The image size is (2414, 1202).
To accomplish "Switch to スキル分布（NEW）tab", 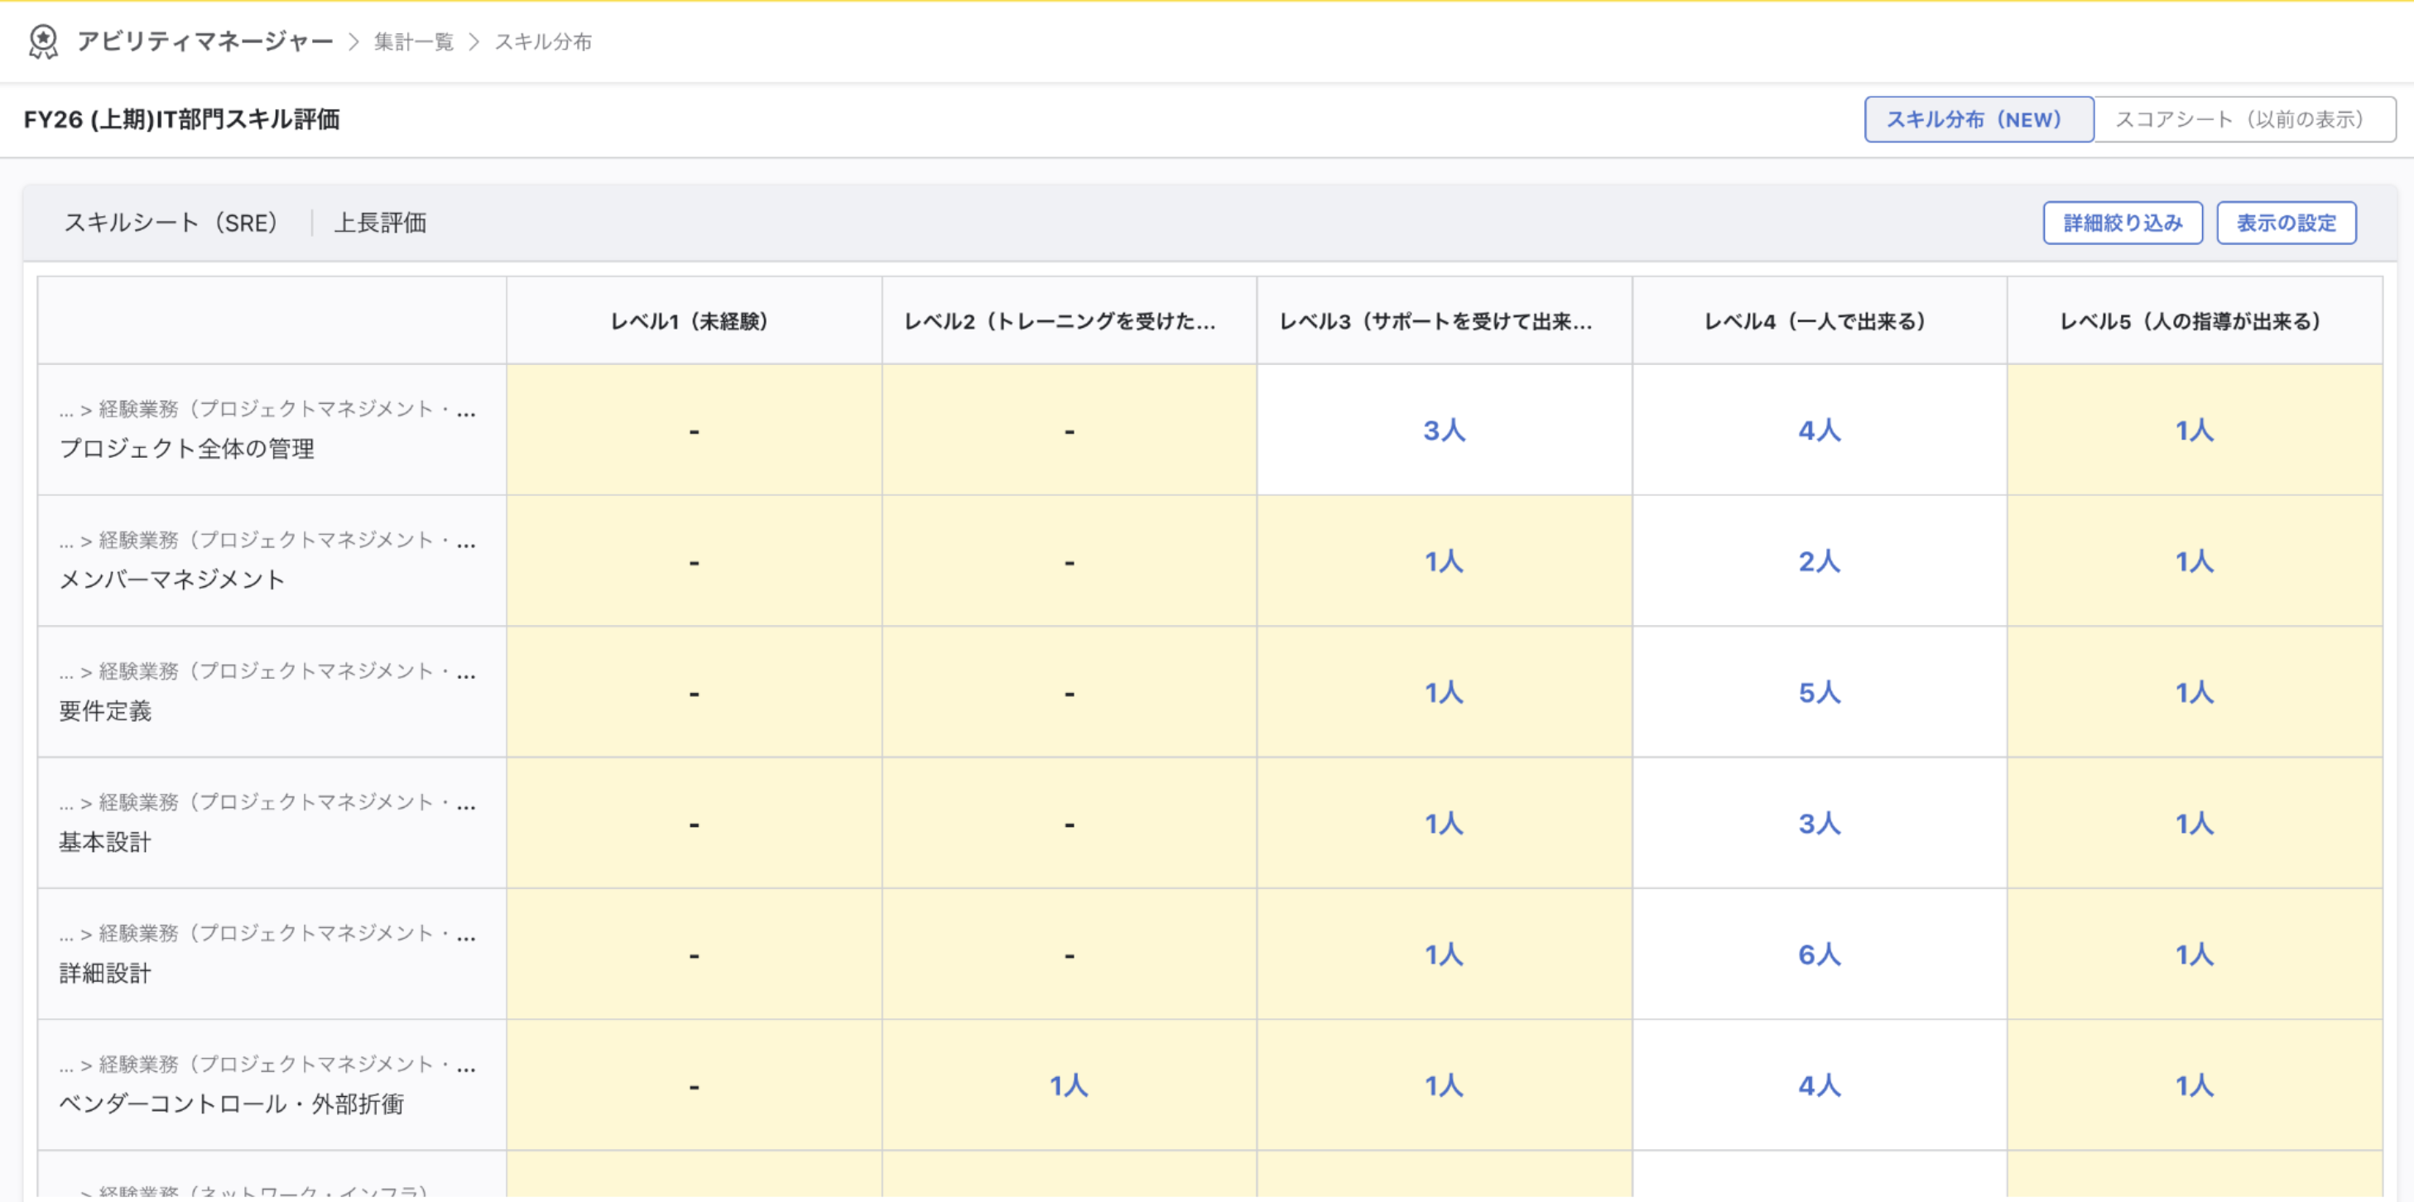I will [x=1979, y=119].
